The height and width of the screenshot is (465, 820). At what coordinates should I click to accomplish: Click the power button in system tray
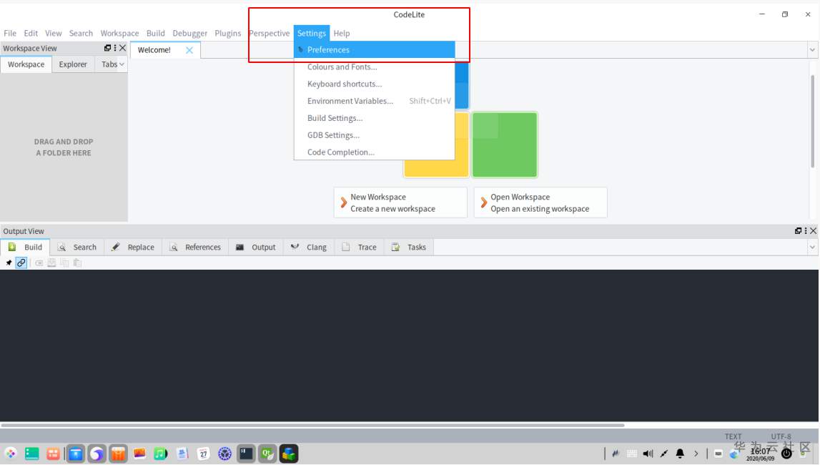pyautogui.click(x=786, y=454)
